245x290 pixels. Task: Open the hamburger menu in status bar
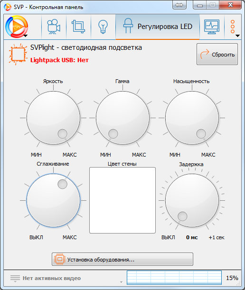[15, 278]
